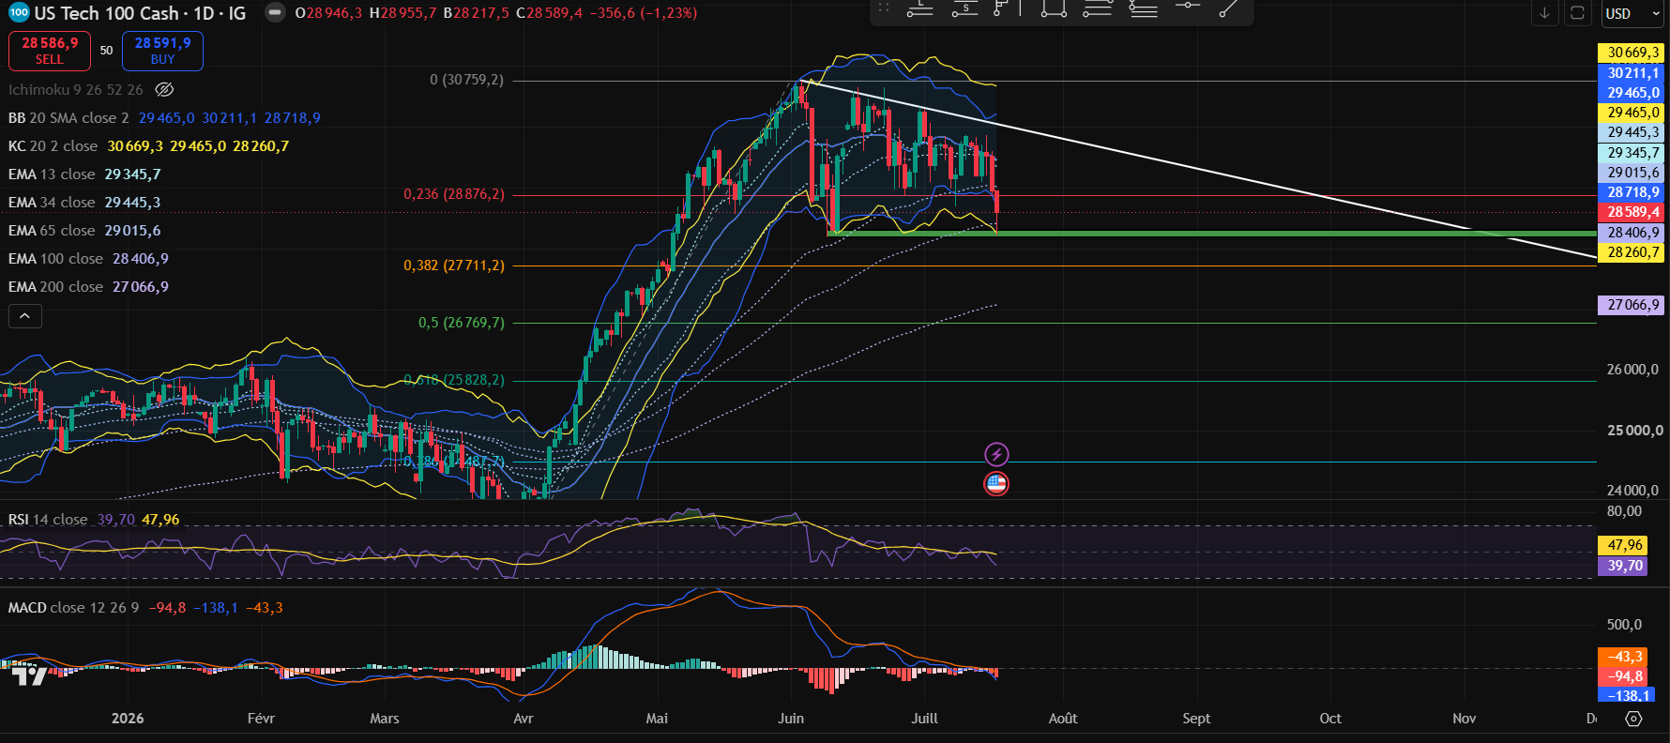
Task: Select the long position drawing tool
Action: 919,9
